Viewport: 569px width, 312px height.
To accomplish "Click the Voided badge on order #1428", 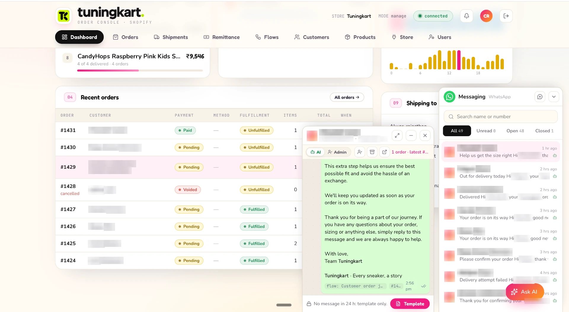I will (188, 190).
